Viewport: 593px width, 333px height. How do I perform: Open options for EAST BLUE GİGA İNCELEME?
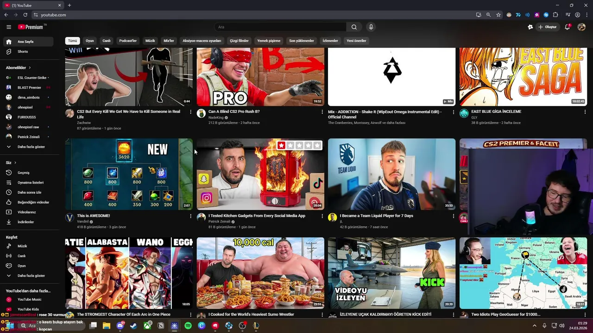pos(585,112)
